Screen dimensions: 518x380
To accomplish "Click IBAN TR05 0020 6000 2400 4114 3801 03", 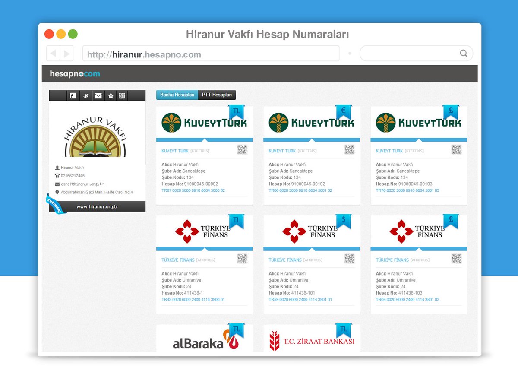I will pyautogui.click(x=407, y=300).
